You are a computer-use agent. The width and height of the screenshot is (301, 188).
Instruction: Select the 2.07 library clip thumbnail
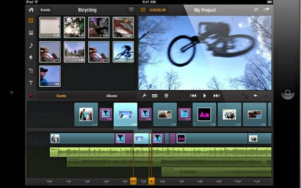pyautogui.click(x=123, y=27)
